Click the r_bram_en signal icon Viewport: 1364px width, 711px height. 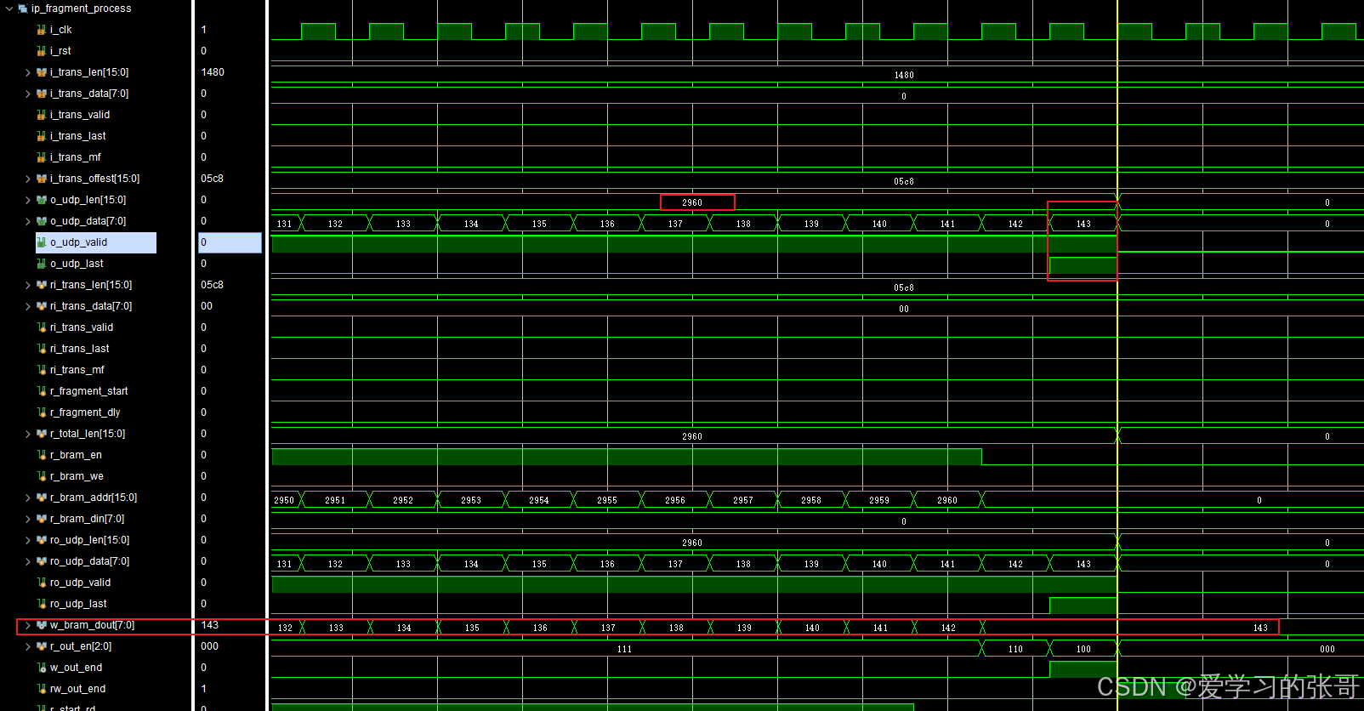[42, 455]
